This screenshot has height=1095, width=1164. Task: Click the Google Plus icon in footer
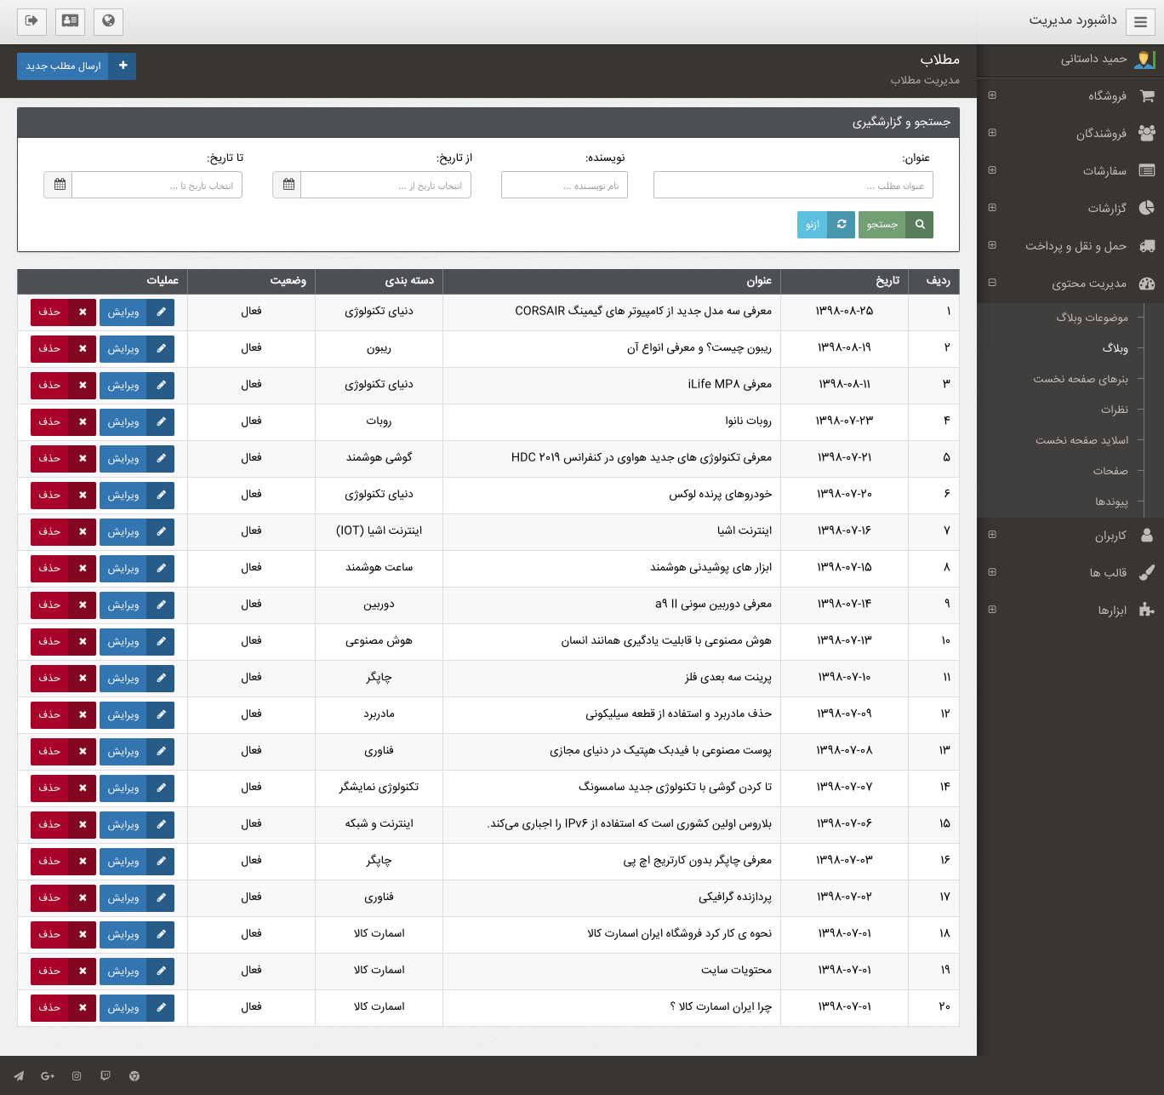48,1076
